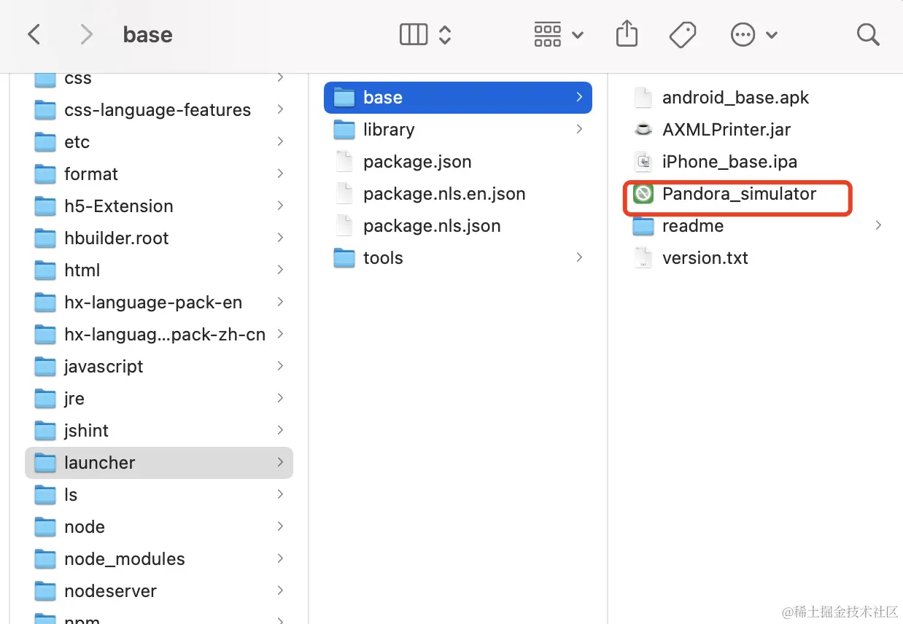Expand the library folder chevron

[x=579, y=129]
